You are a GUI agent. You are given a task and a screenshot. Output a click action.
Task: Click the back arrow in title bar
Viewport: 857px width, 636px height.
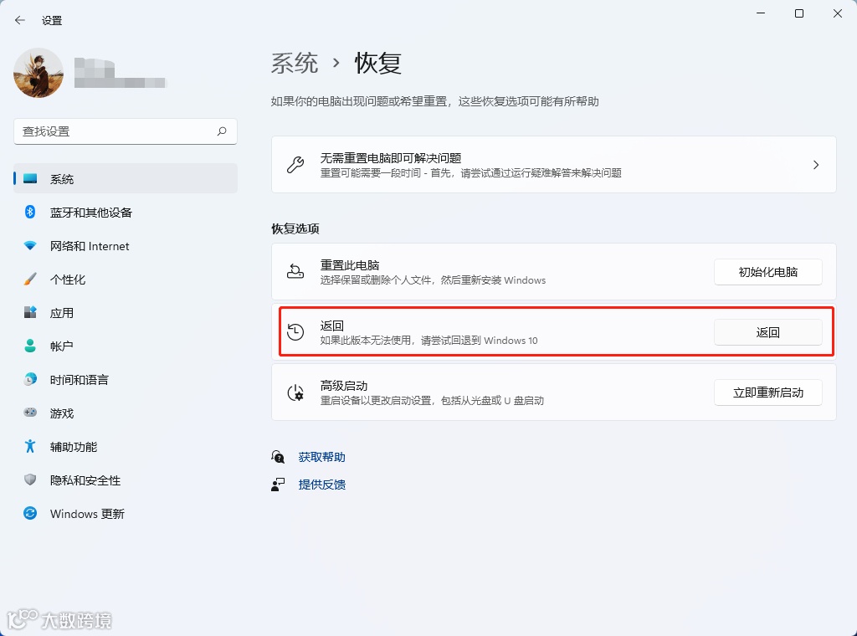[x=20, y=20]
